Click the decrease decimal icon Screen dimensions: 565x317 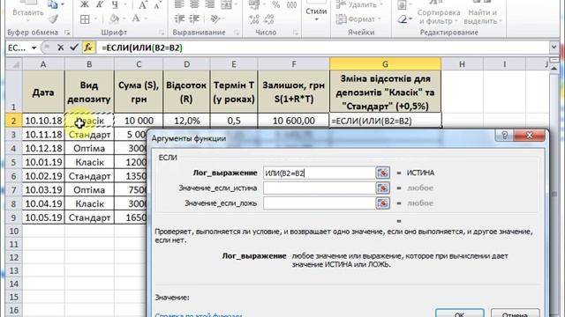click(x=268, y=19)
